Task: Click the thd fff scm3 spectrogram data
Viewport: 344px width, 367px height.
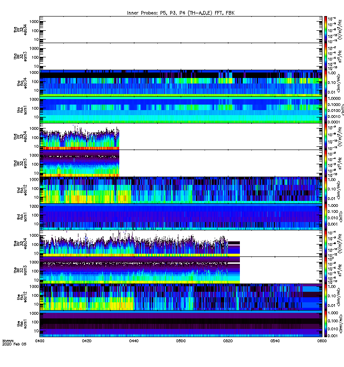Action: pos(79,163)
